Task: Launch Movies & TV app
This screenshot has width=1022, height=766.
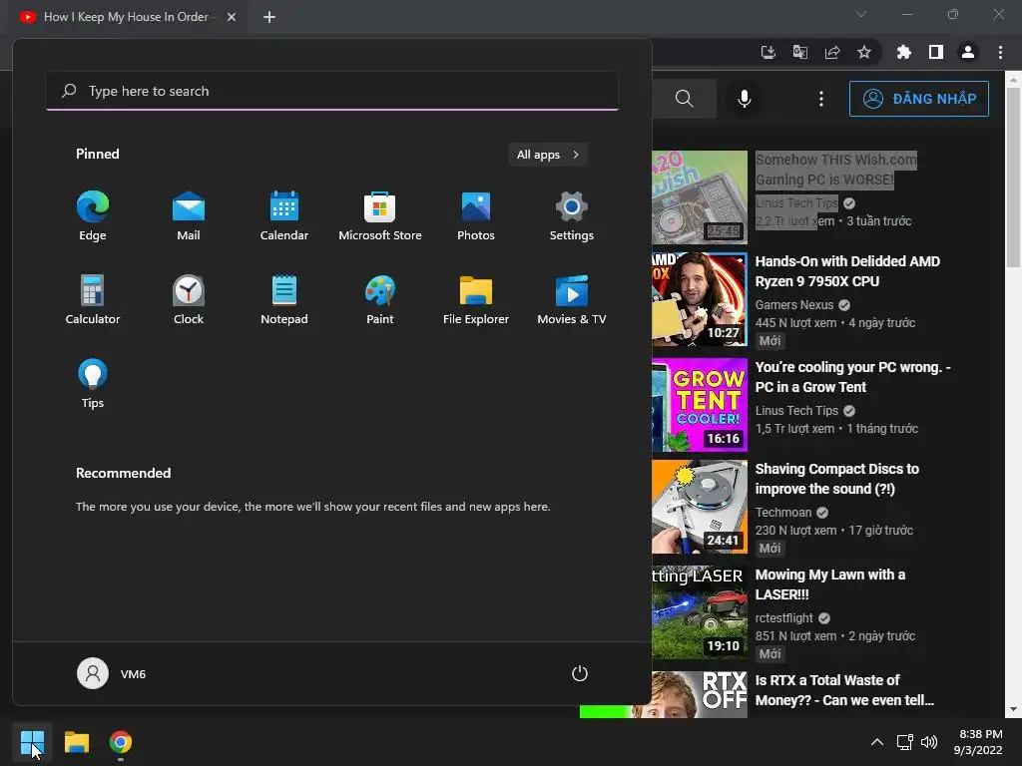Action: (x=572, y=300)
